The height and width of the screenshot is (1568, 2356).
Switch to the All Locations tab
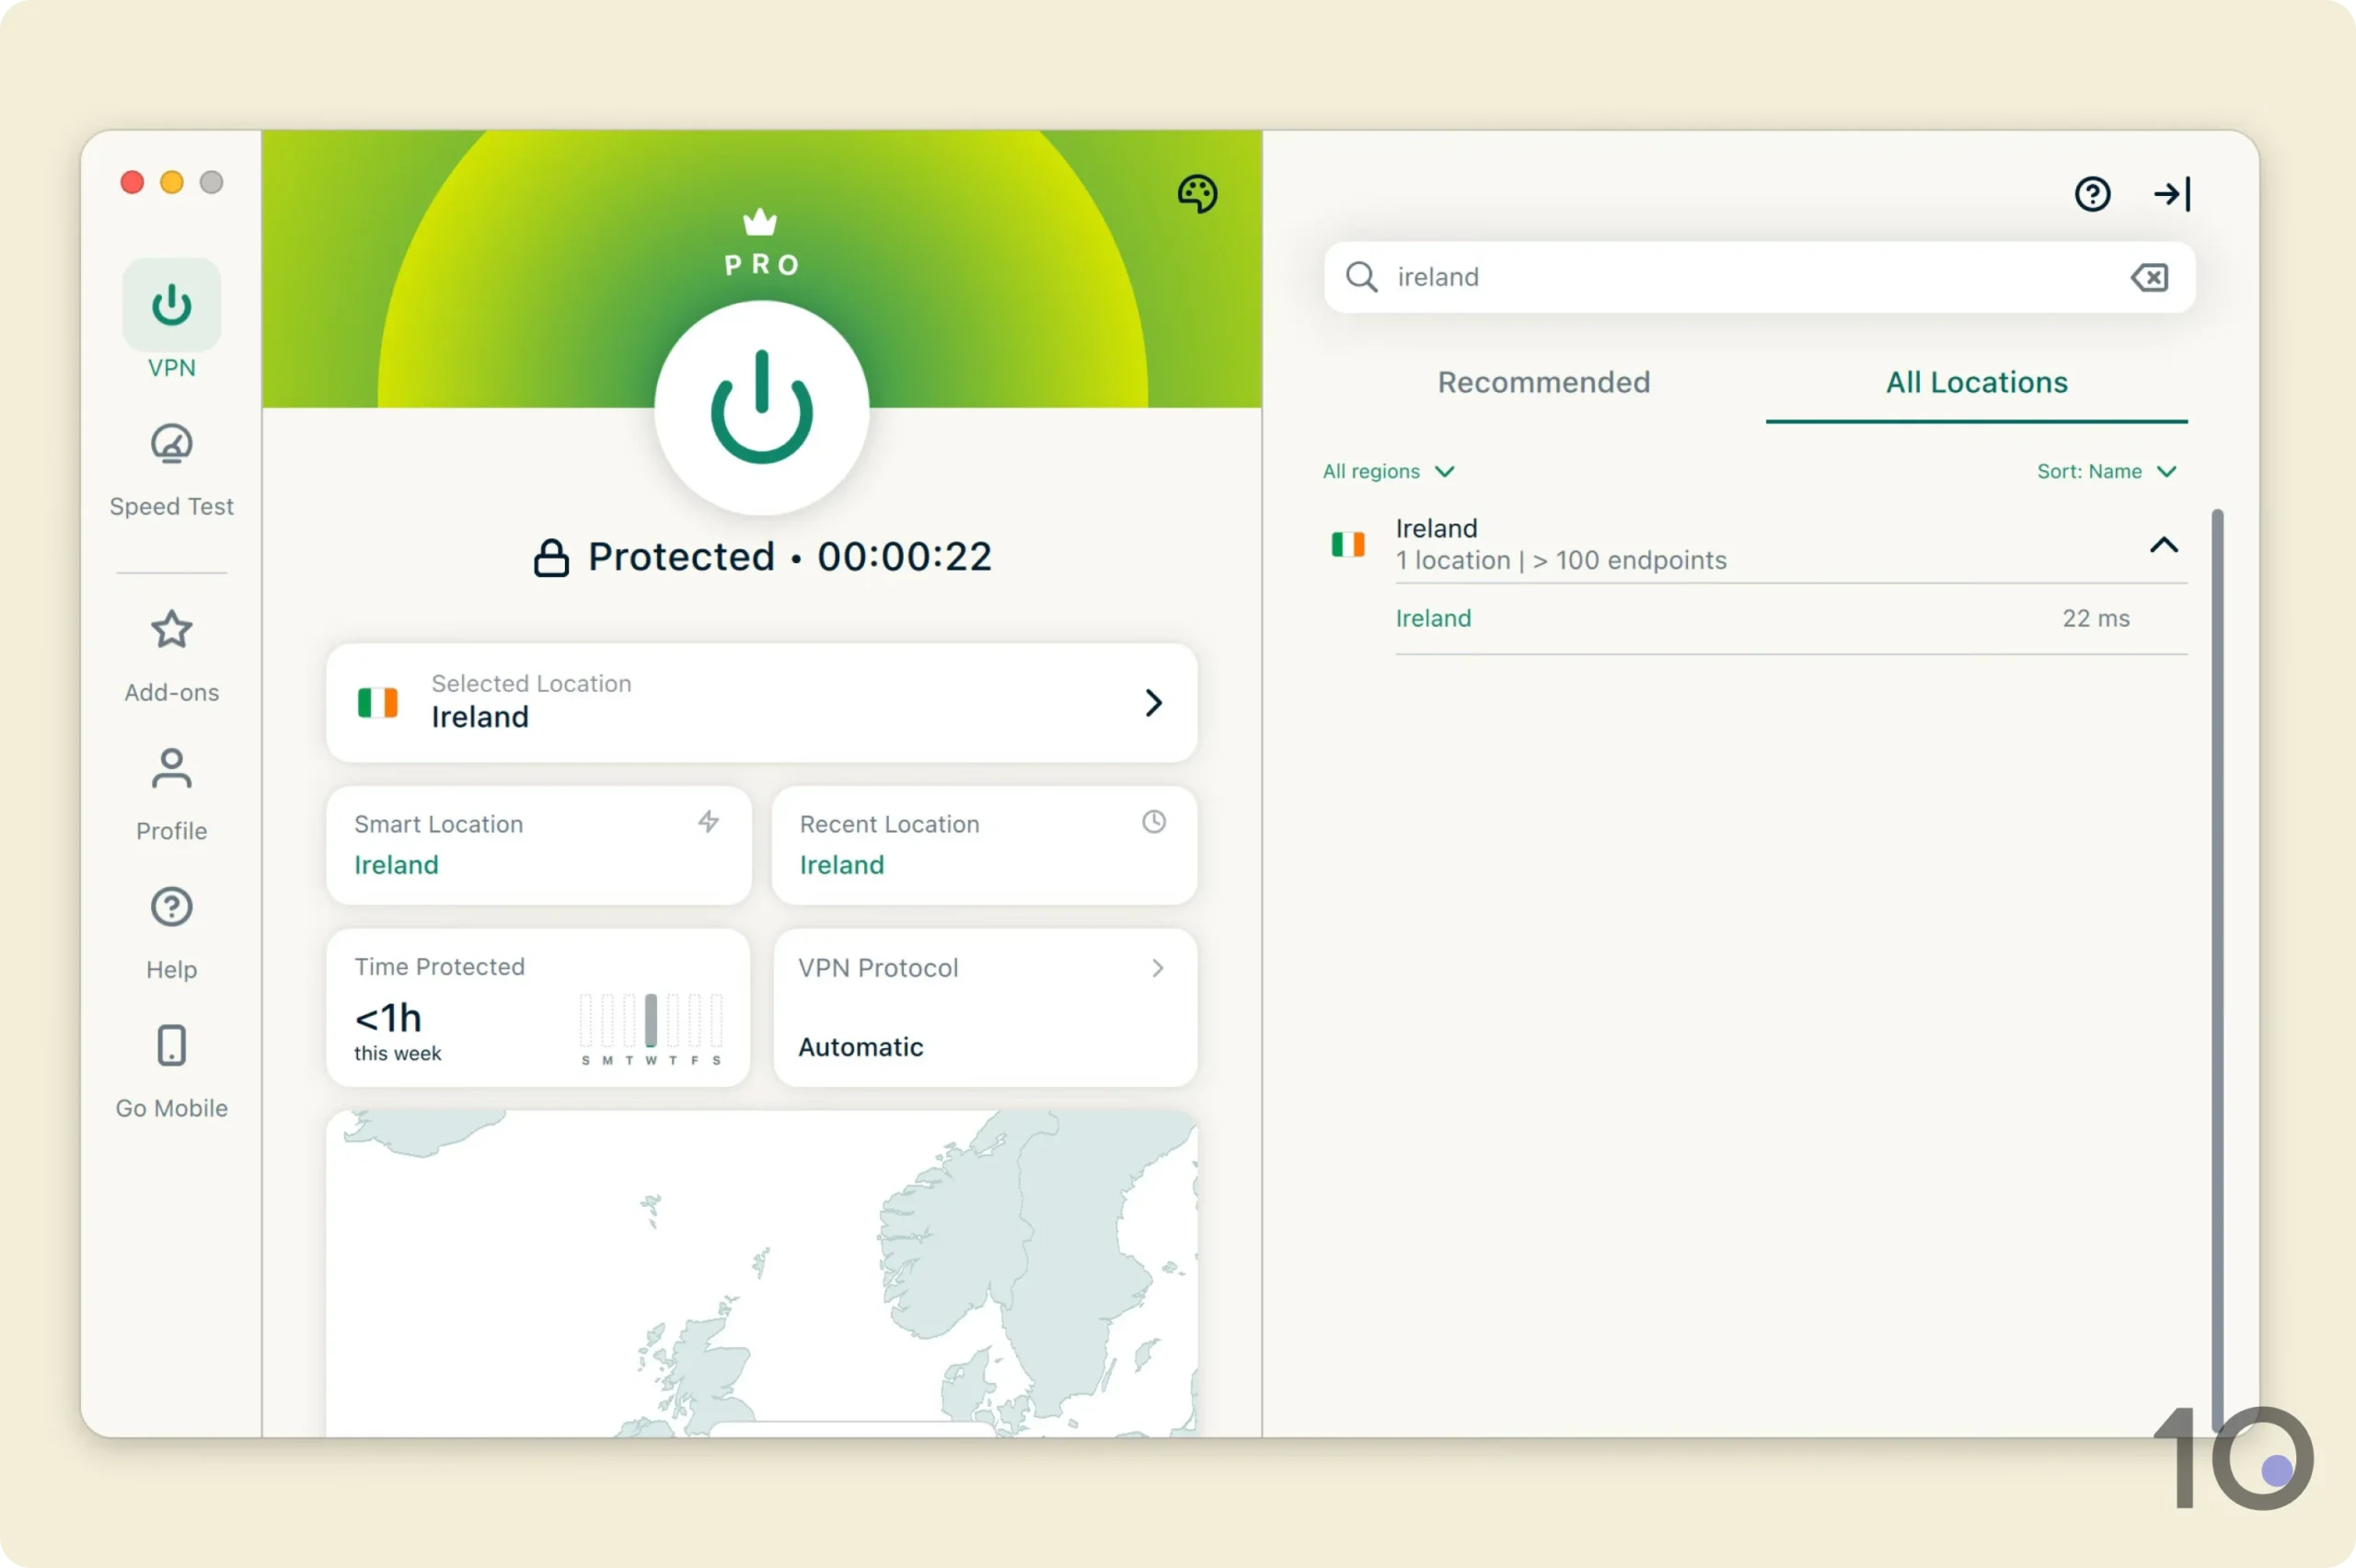1976,382
